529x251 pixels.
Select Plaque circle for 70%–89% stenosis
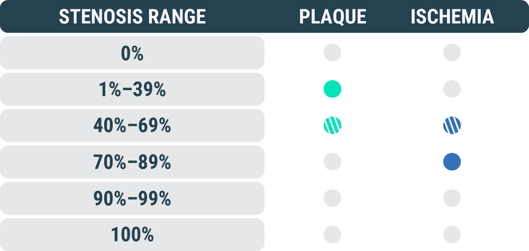click(x=332, y=162)
